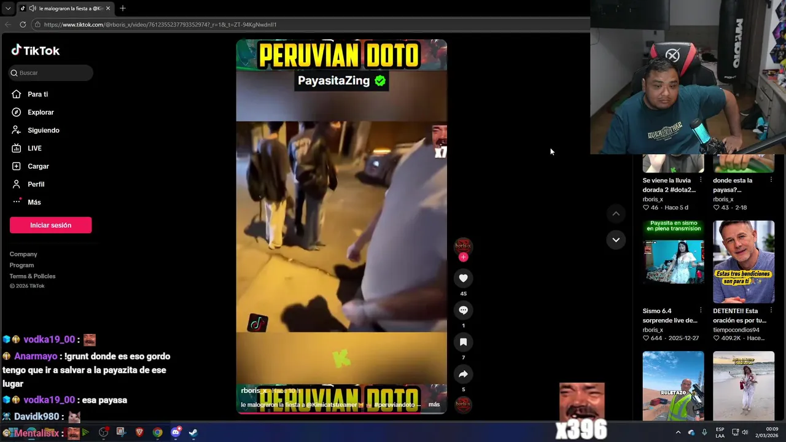Open Para ti feed

point(38,94)
